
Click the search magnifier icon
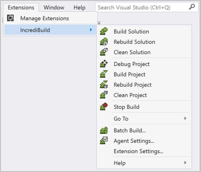192,7
